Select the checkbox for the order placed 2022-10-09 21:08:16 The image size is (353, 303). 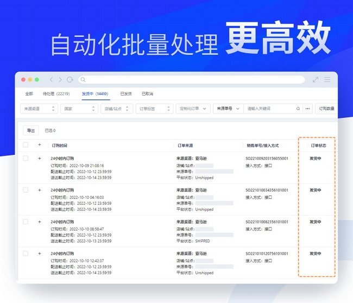click(x=26, y=158)
